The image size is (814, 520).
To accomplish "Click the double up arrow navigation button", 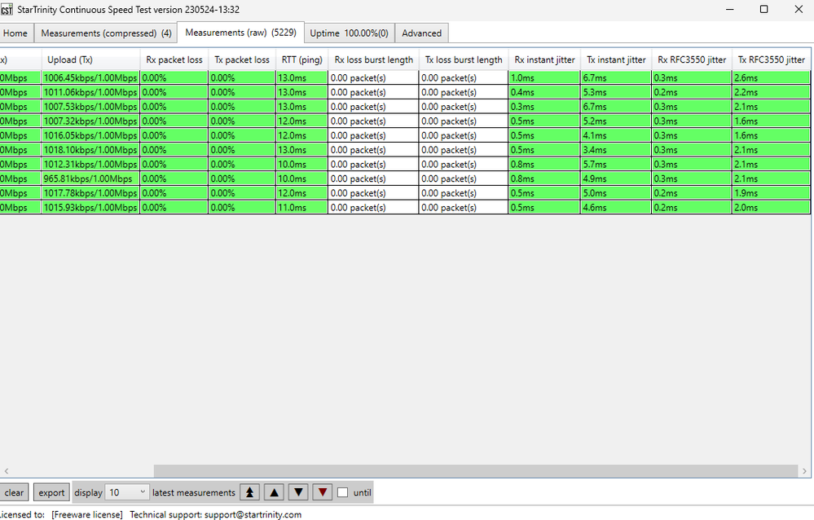I will point(249,492).
